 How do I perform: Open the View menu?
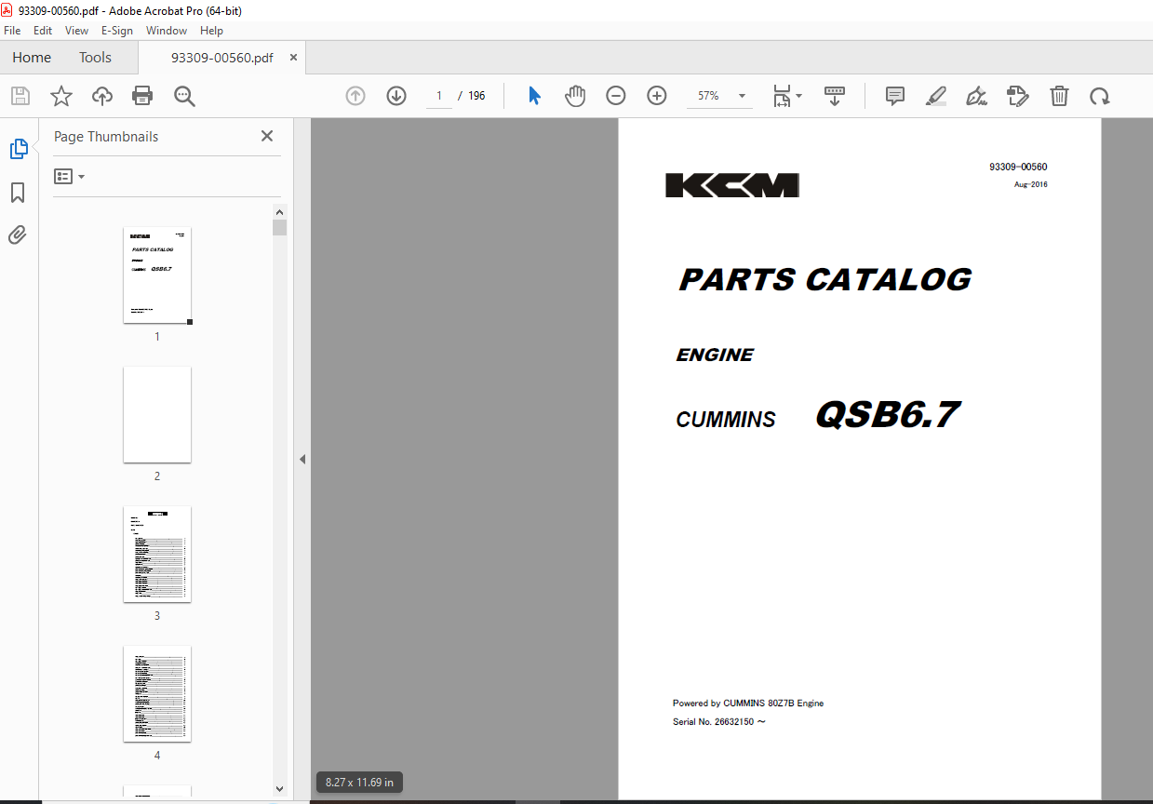pos(76,31)
